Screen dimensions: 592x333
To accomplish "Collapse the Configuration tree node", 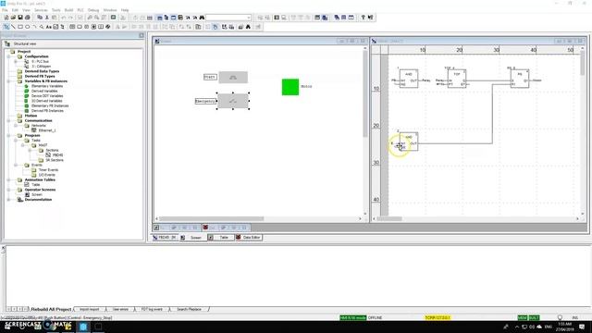I will (x=8, y=56).
